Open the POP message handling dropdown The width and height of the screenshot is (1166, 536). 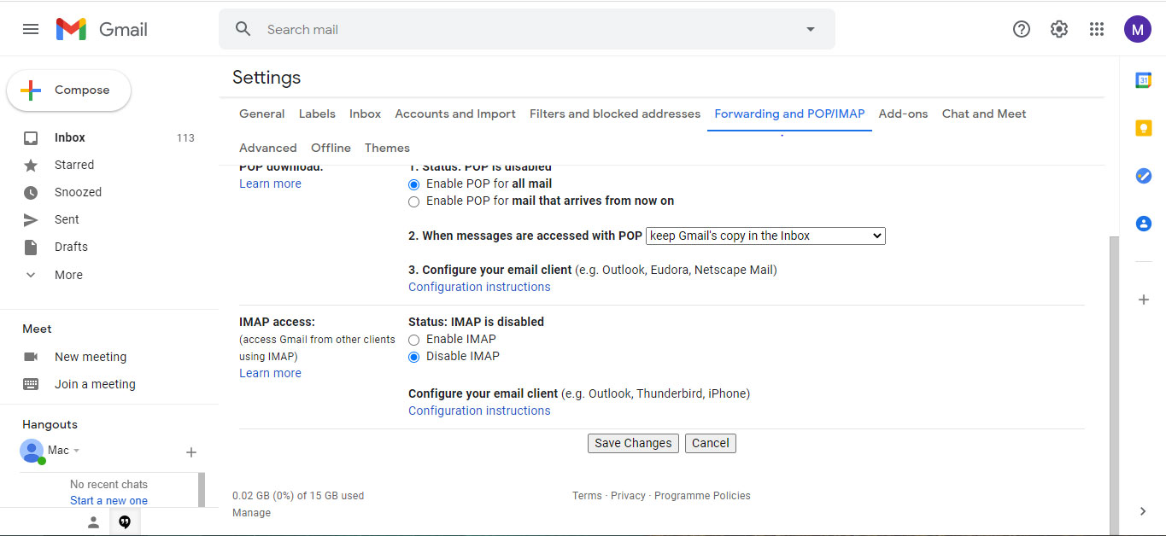(765, 236)
